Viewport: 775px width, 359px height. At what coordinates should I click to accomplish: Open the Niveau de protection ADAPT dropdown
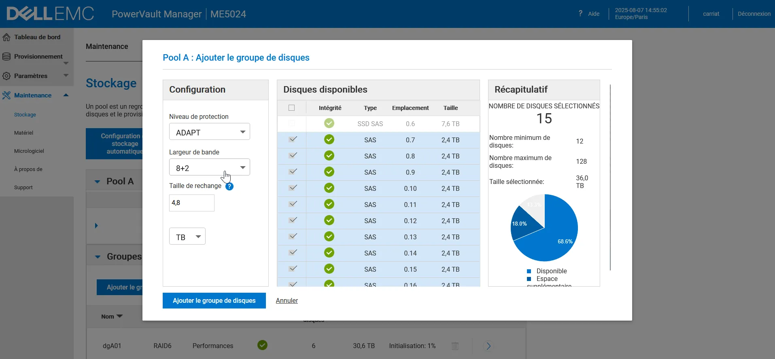209,132
